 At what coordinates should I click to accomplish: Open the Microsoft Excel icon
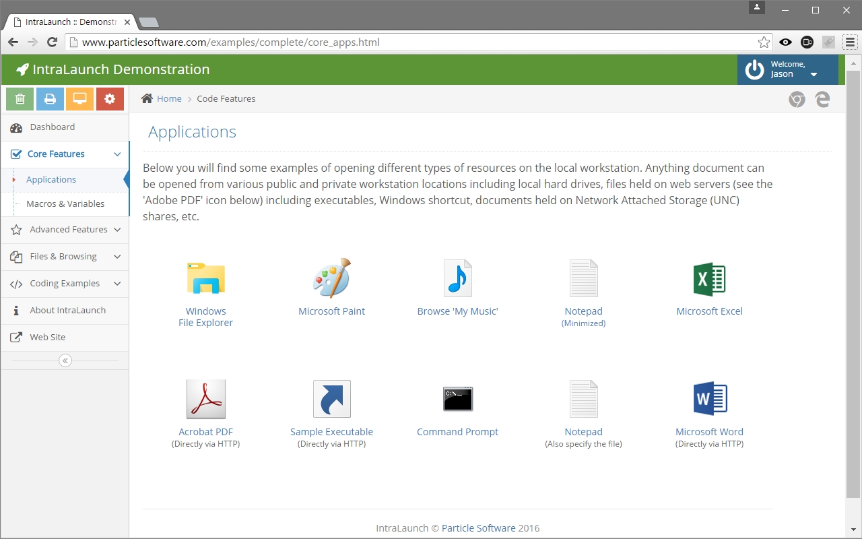click(709, 278)
